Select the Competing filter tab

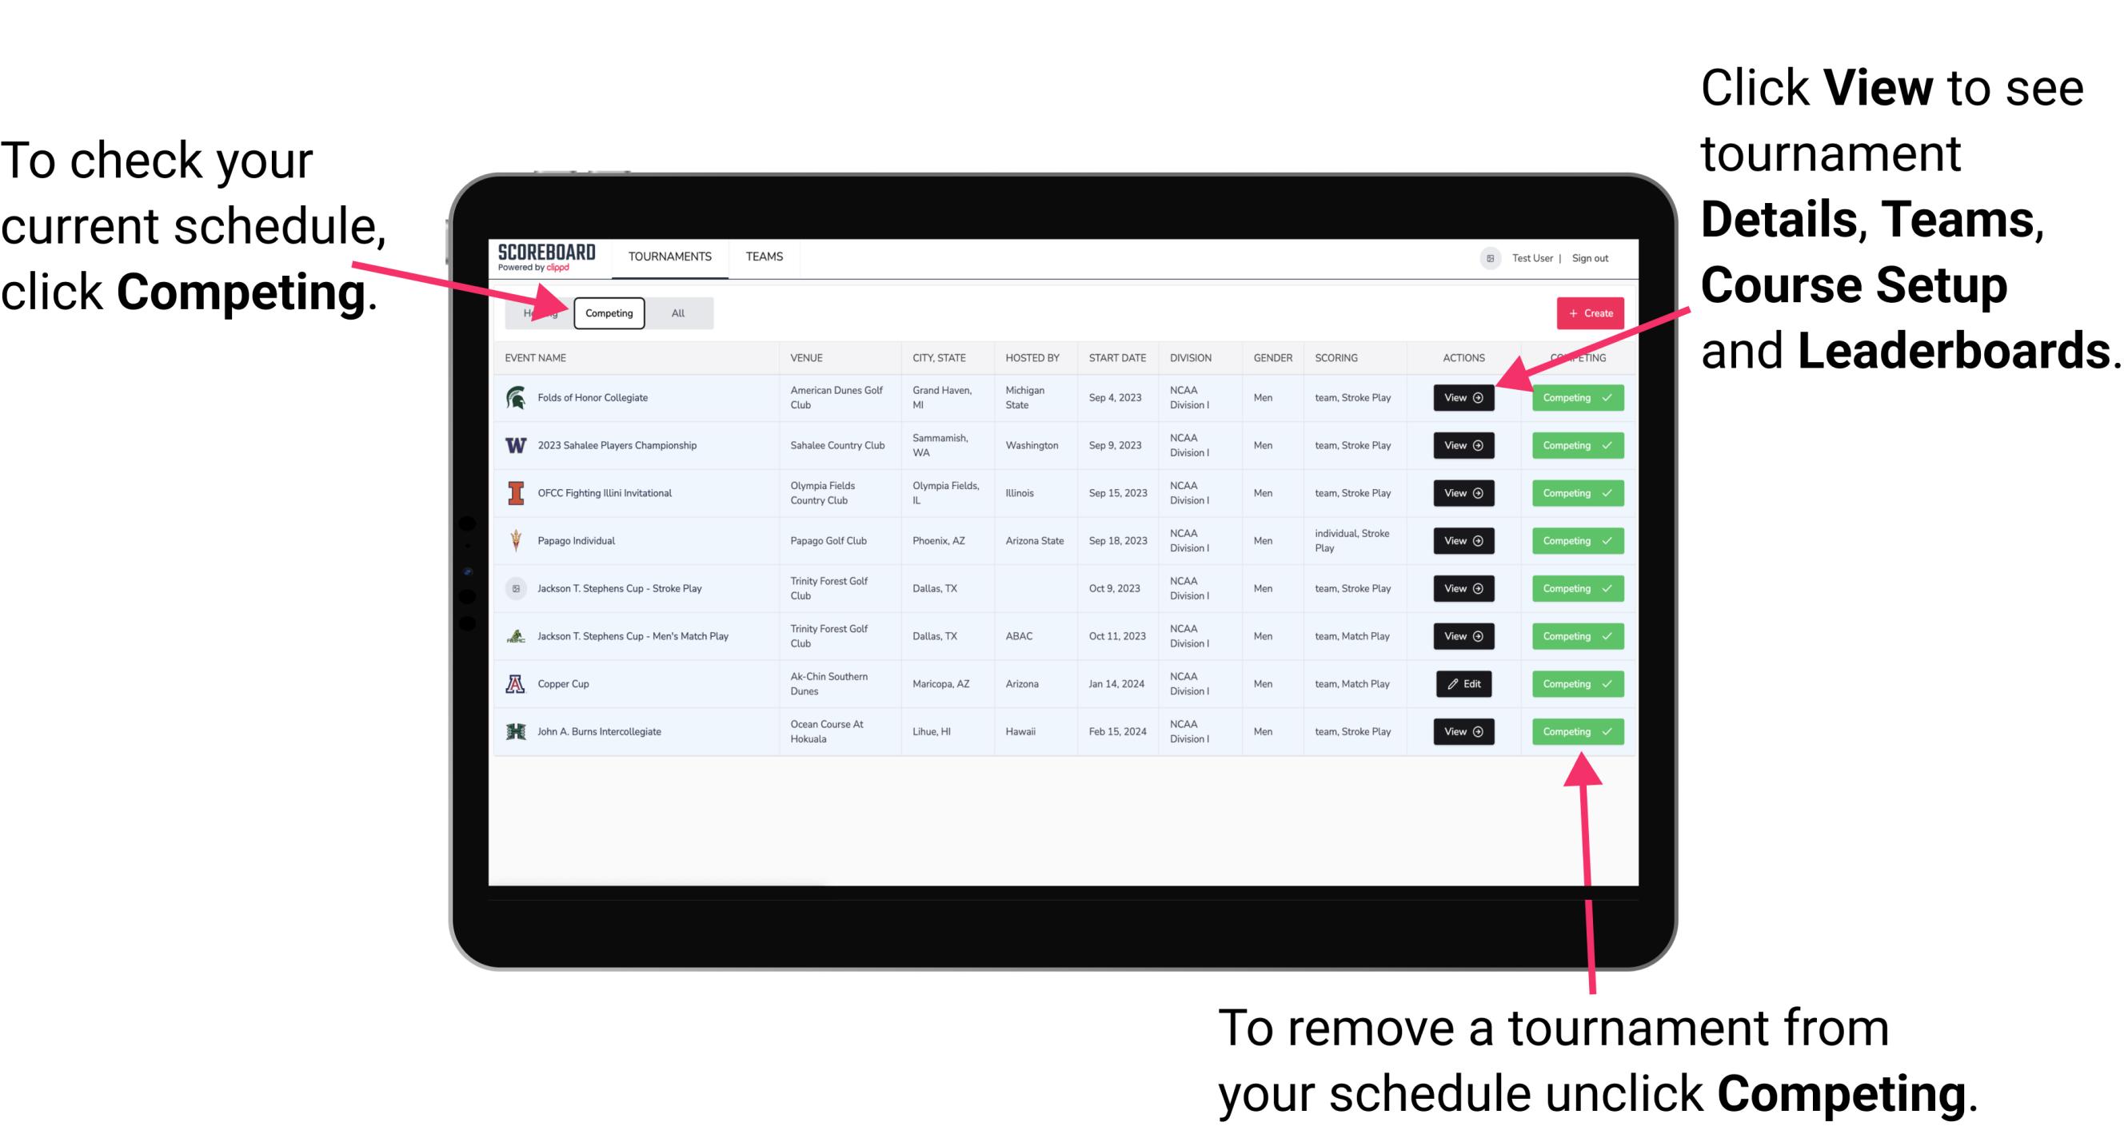pos(606,312)
